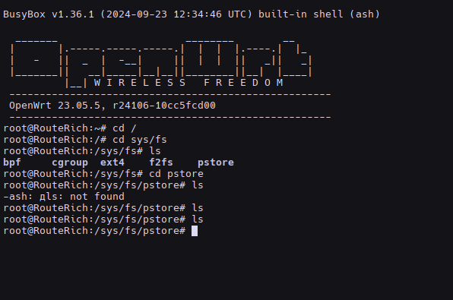
Task: Click the first root@RouteRich:~# prompt
Action: coord(55,128)
